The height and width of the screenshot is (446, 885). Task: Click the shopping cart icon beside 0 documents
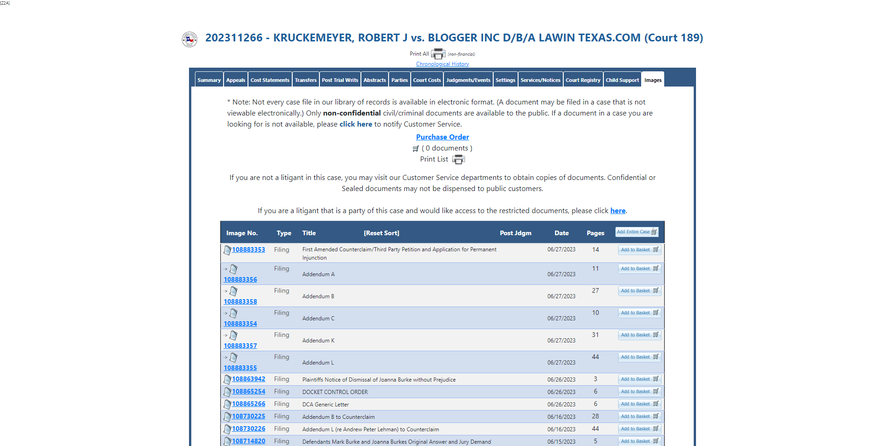click(x=416, y=149)
